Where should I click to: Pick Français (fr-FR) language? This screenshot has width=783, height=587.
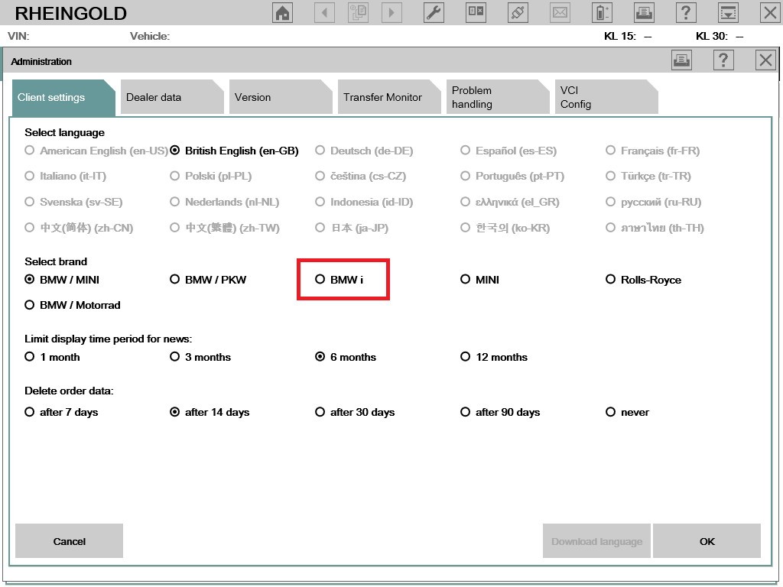[x=653, y=151]
